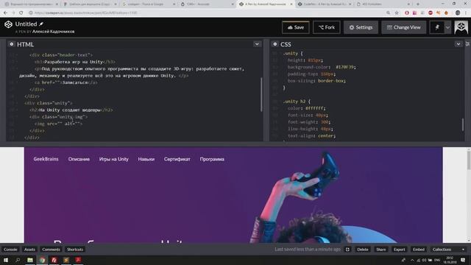
Task: Click the box-sizing: border-box line
Action: (316, 81)
